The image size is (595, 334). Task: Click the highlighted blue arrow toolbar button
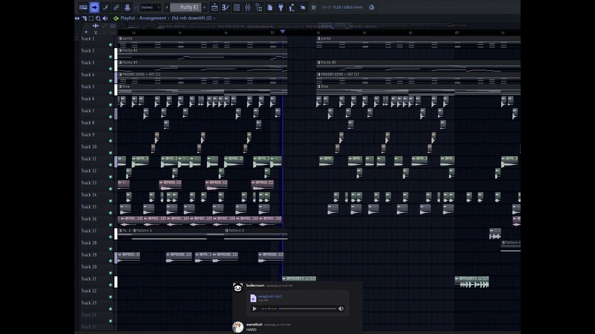[x=94, y=7]
